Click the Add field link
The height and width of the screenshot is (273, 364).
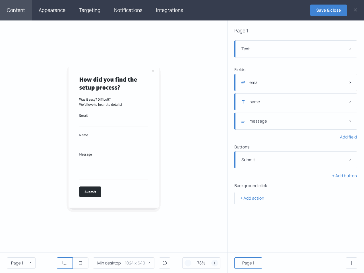click(x=347, y=137)
